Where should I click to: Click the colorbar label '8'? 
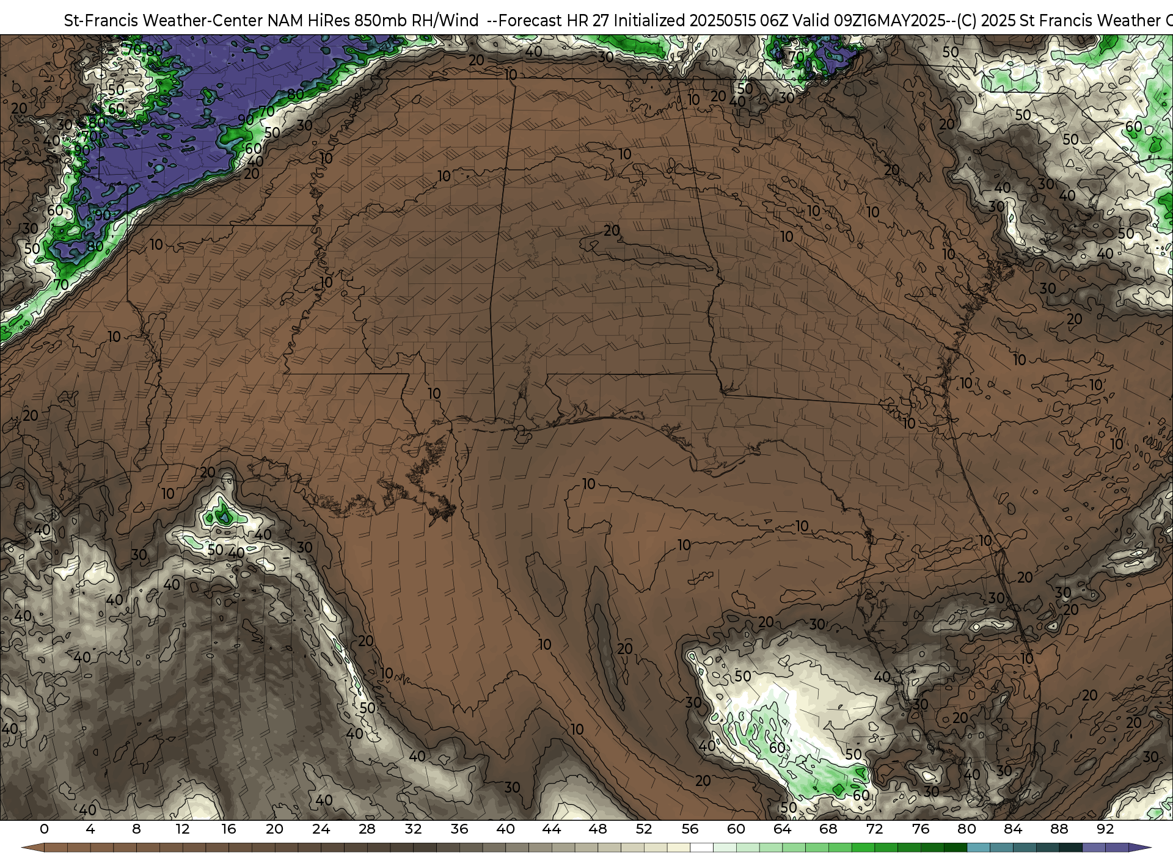[x=136, y=829]
